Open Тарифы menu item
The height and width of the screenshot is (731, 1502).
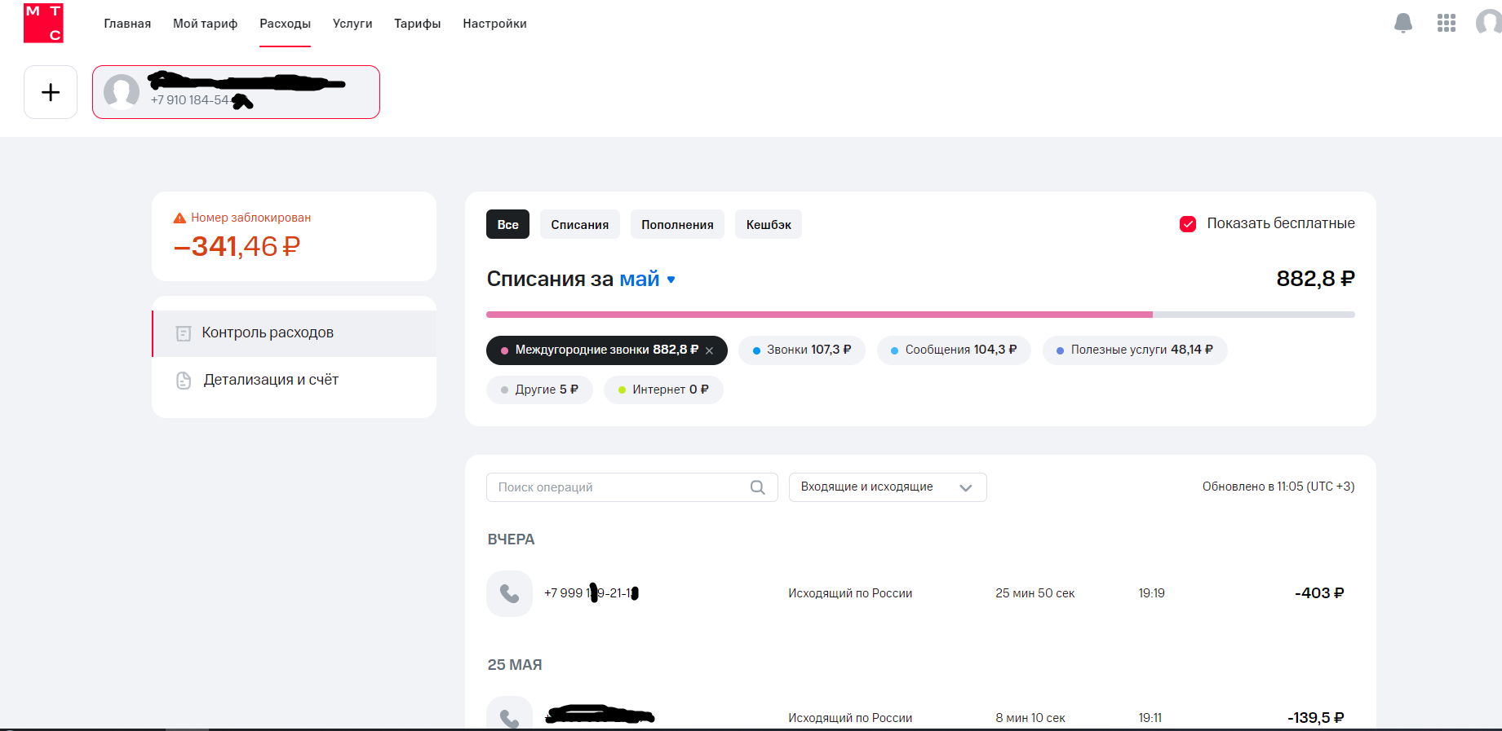(x=418, y=24)
